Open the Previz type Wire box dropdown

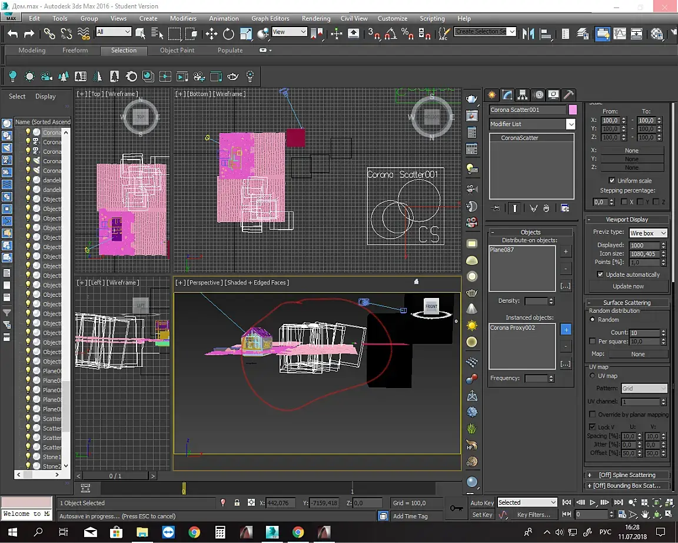pos(648,233)
